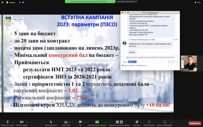The width and height of the screenshot is (203, 127).
Task: Expand arrow next to Чат button
Action: click(x=85, y=122)
